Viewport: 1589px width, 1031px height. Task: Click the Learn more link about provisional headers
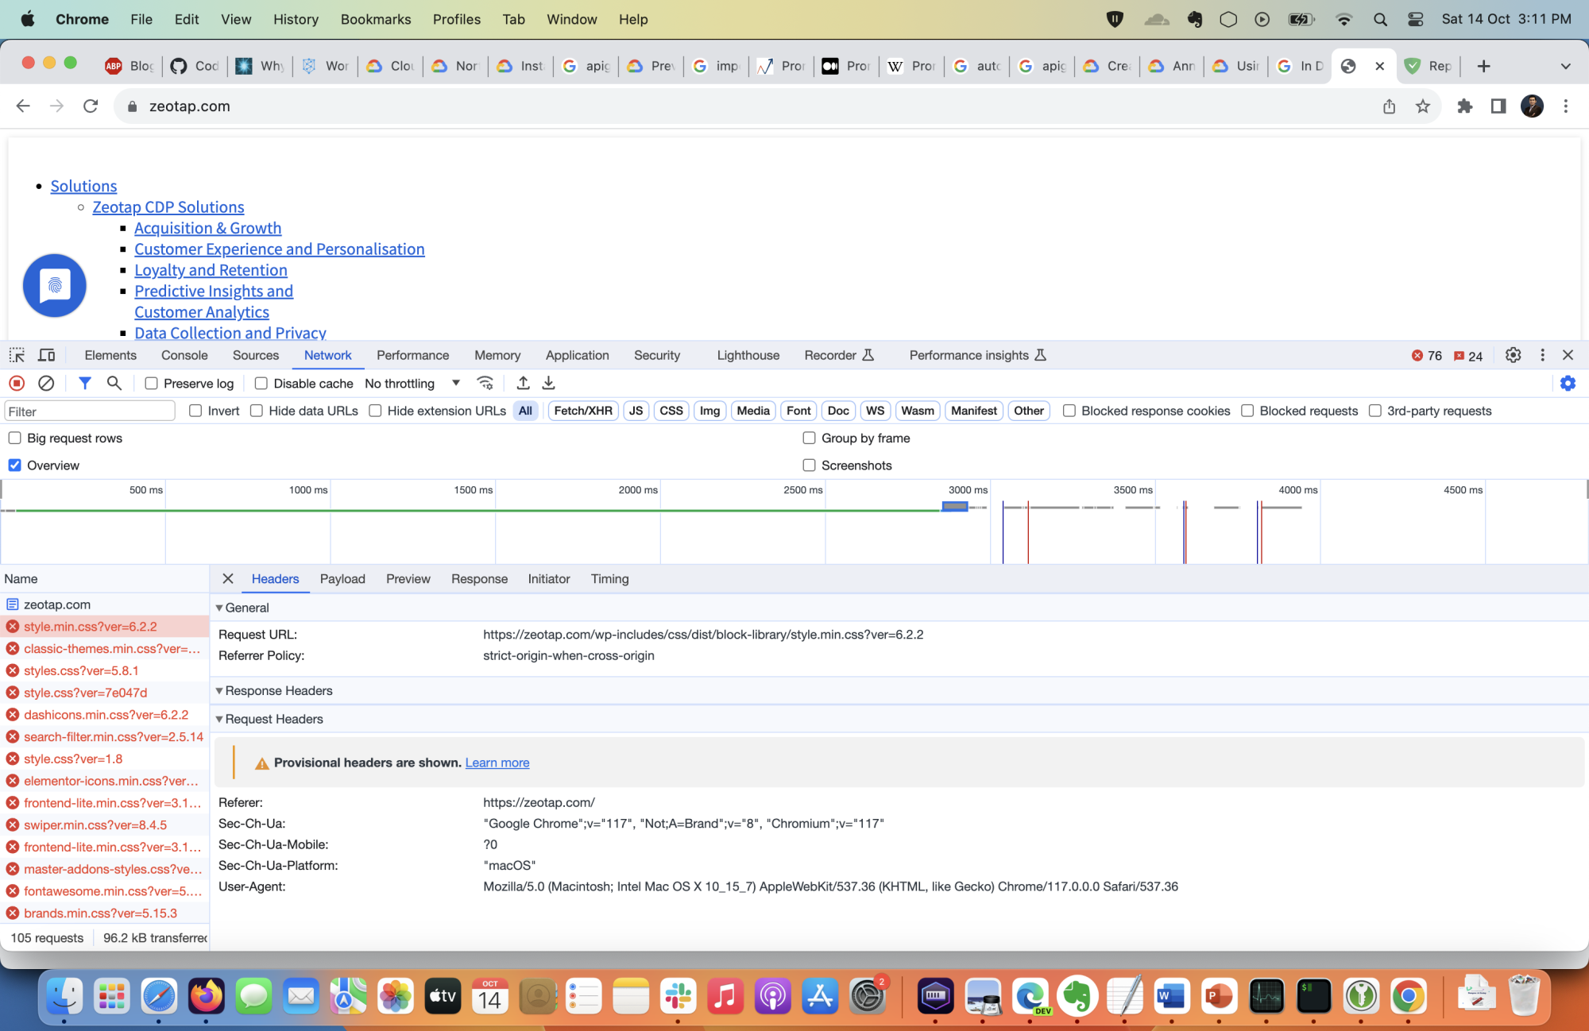pos(497,763)
